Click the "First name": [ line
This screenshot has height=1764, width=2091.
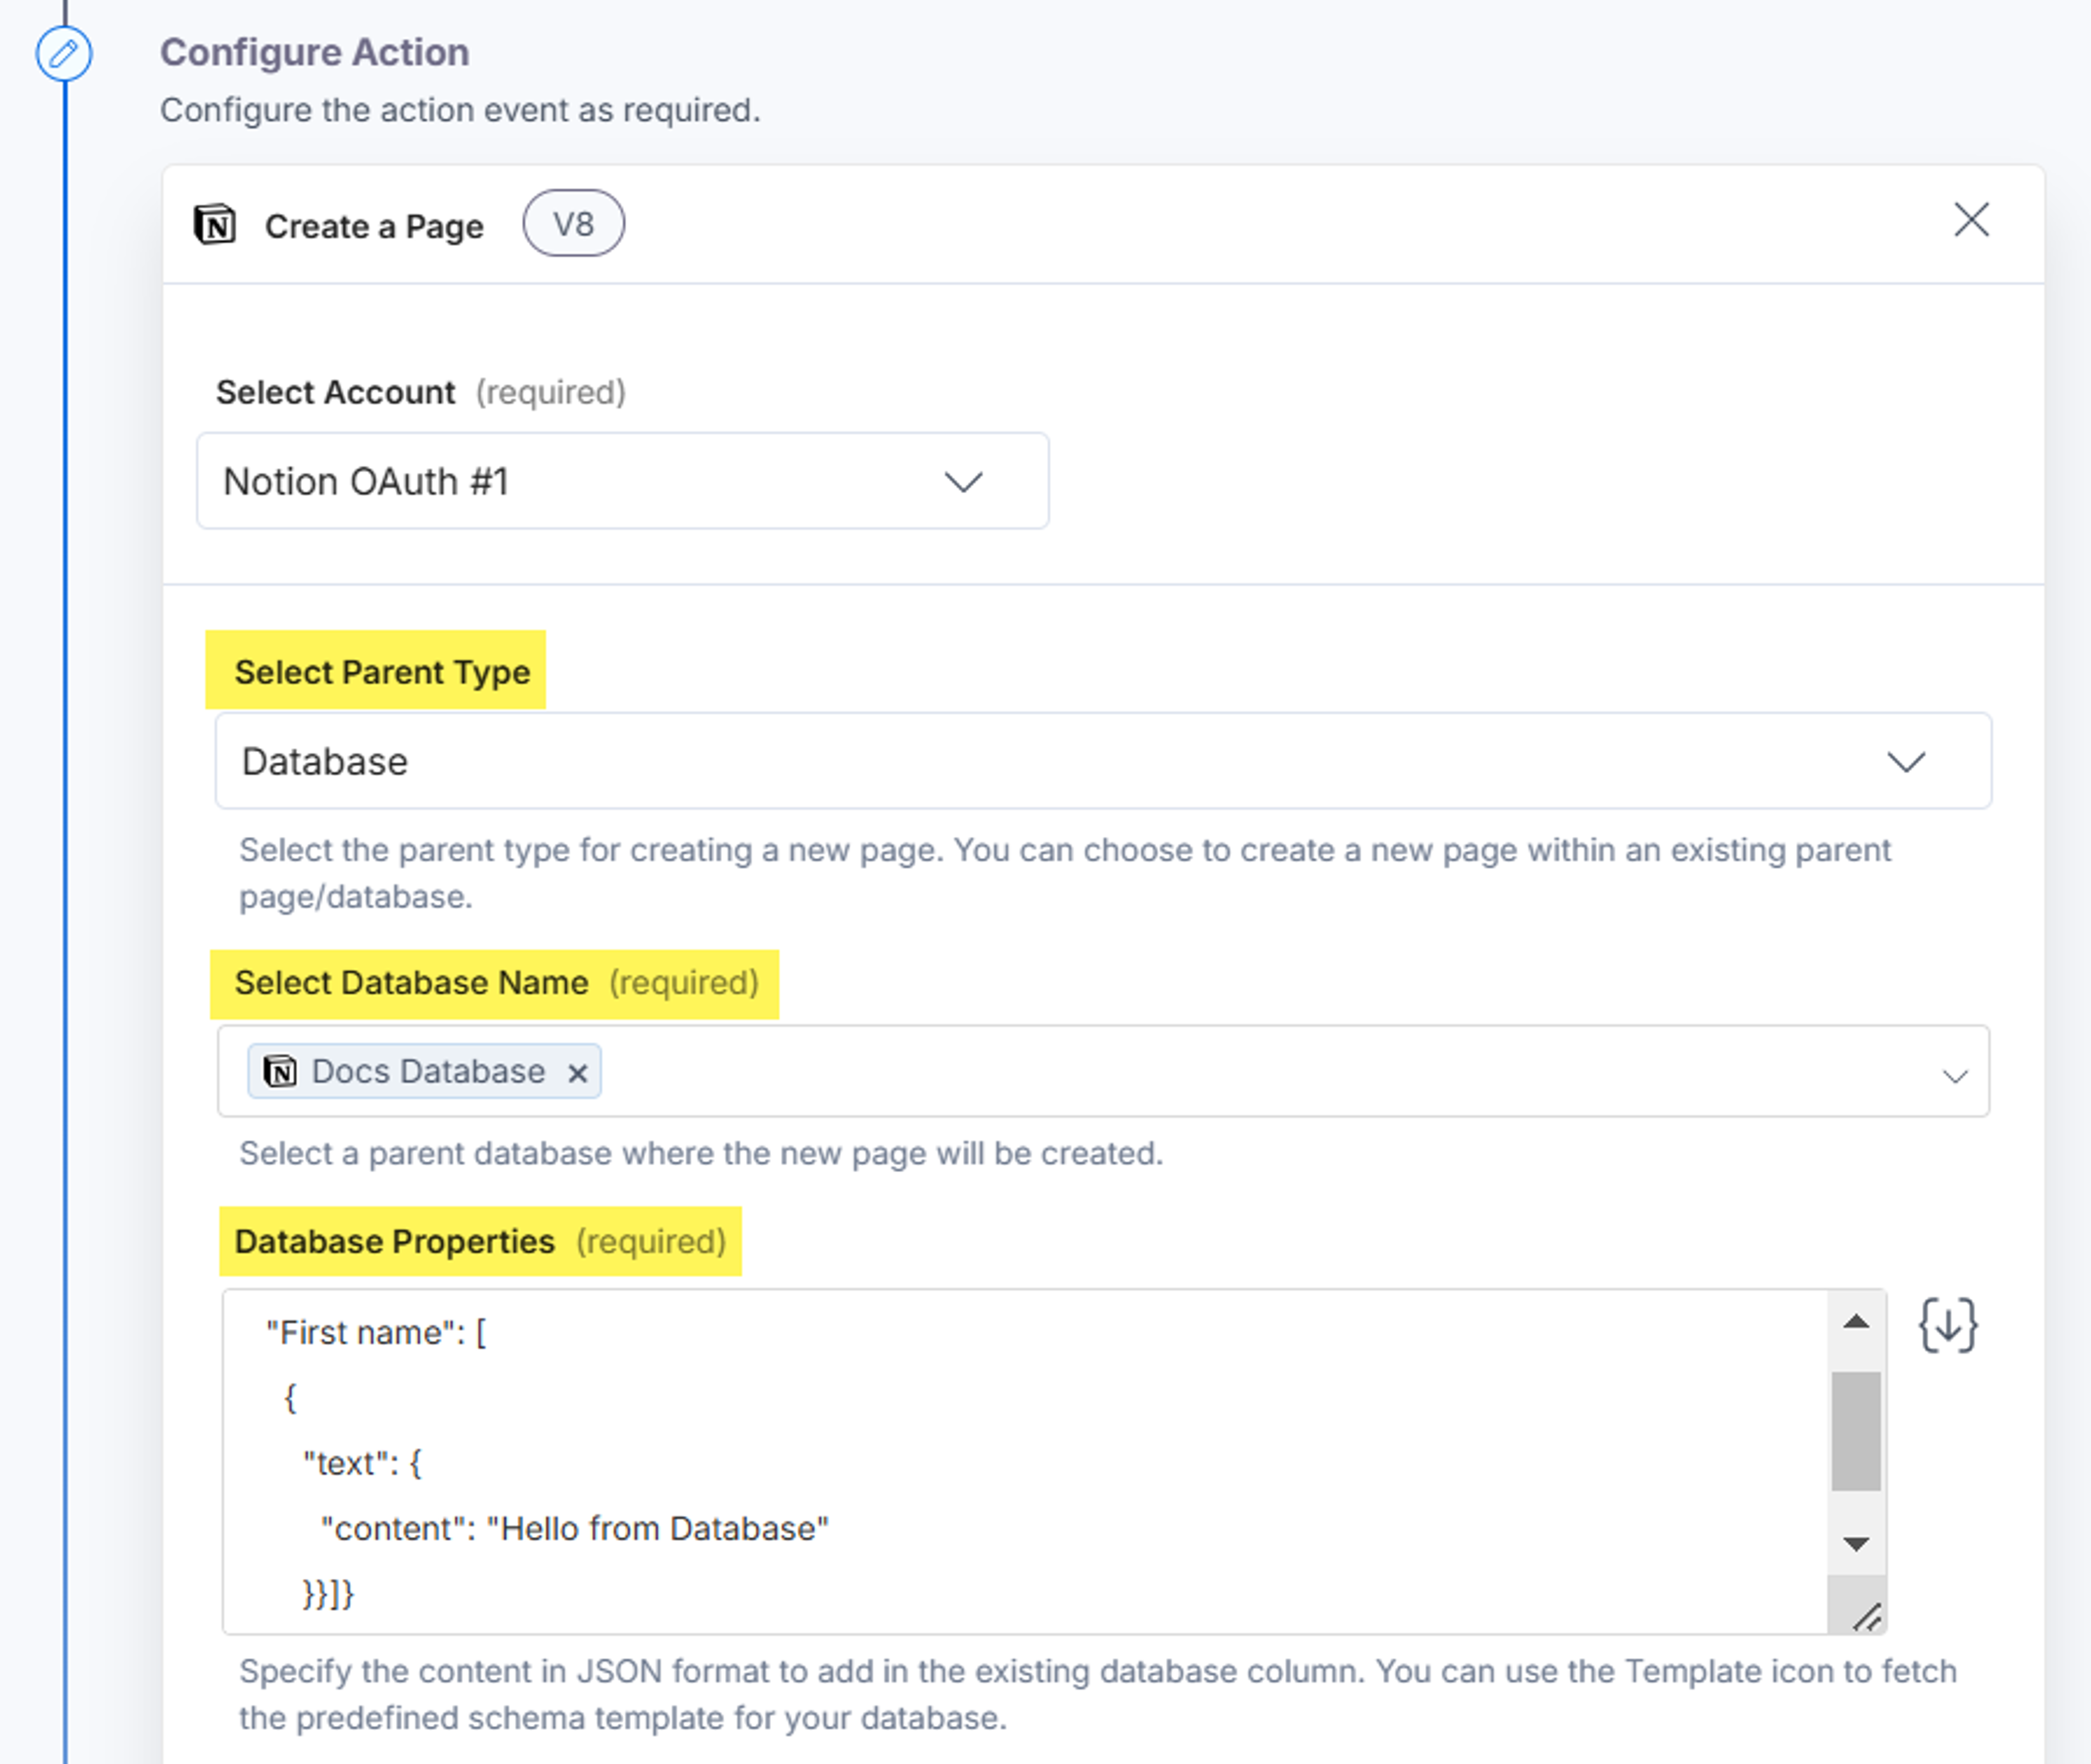376,1333
